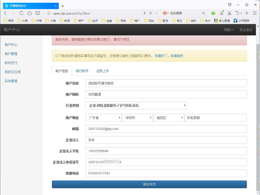Click the 申请审核 link
Screen dimensions: 260x195
[177, 56]
